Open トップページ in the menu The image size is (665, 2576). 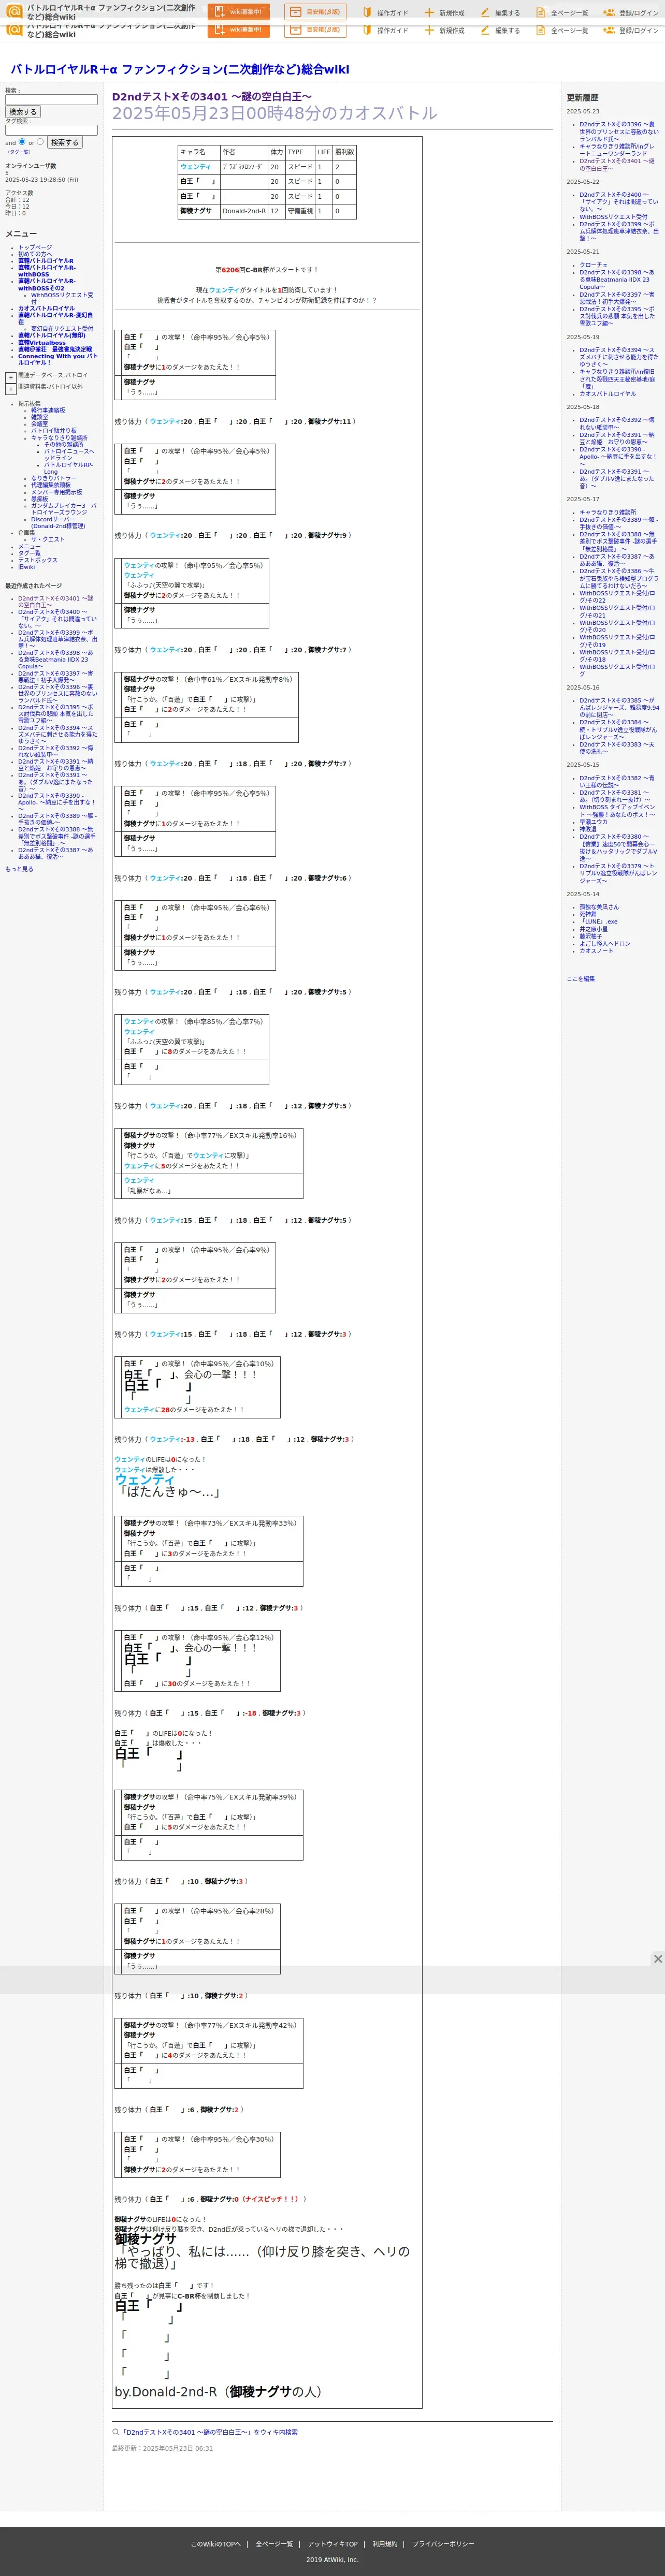(35, 247)
